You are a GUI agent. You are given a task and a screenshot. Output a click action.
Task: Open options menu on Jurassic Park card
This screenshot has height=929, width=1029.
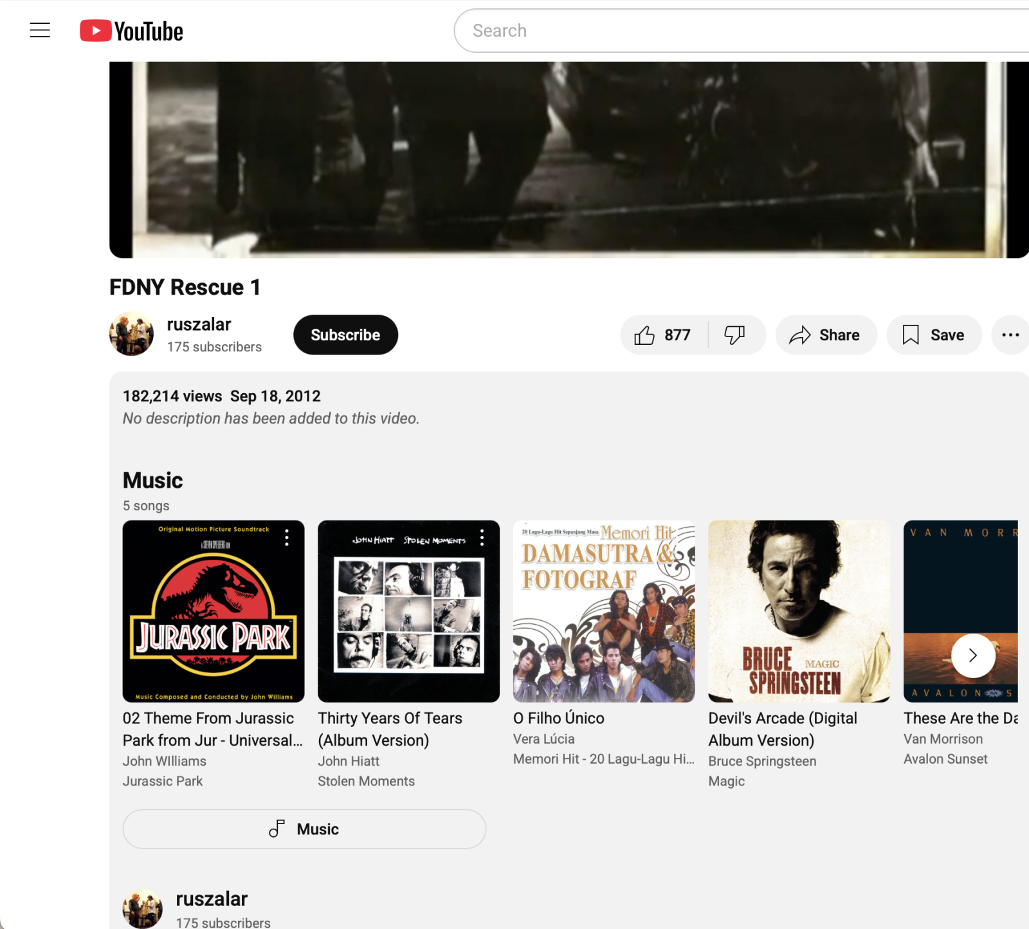(x=287, y=538)
